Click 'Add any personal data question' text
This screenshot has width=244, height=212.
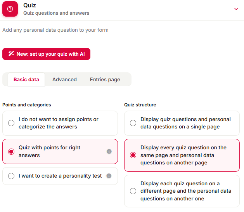pos(55,30)
